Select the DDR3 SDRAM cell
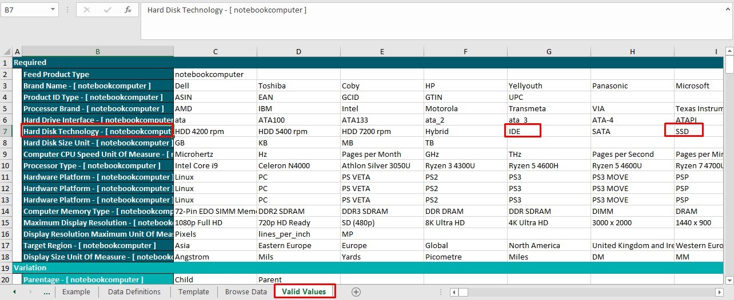Viewport: 734px width, 300px height. [x=382, y=211]
